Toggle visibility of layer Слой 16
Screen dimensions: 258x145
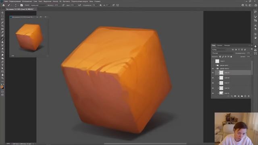coord(213,88)
